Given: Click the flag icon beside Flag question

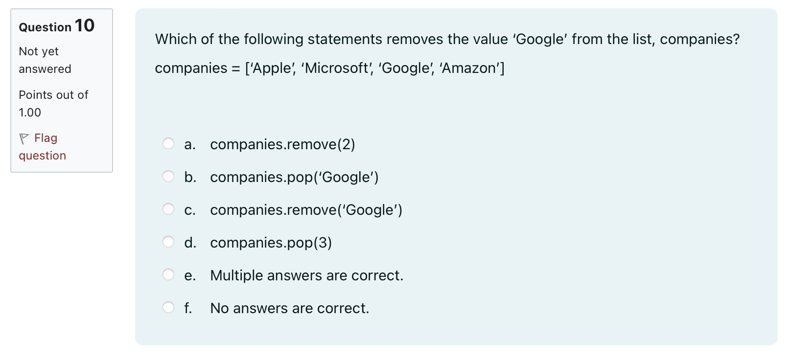Looking at the screenshot, I should (24, 139).
